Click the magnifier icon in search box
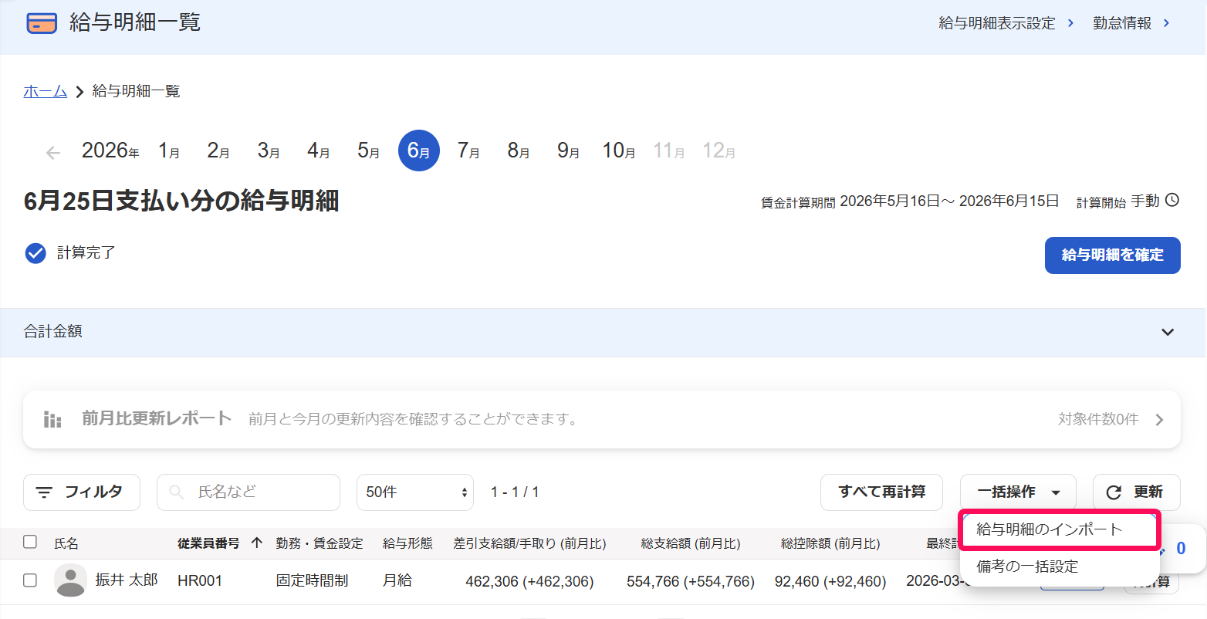The image size is (1207, 619). tap(176, 492)
